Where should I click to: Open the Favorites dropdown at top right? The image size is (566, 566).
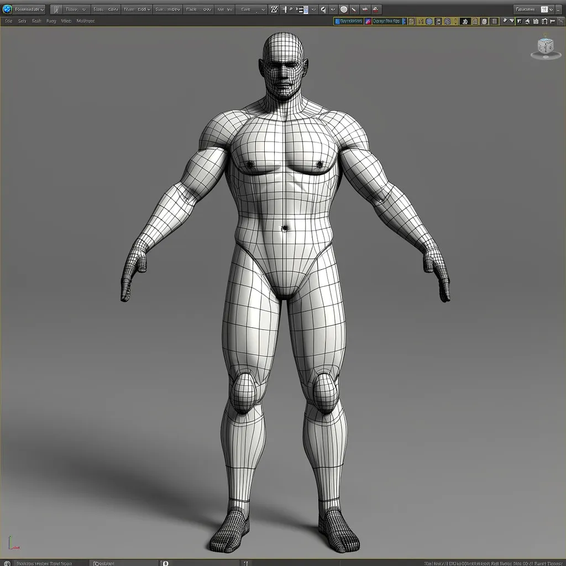[533, 9]
